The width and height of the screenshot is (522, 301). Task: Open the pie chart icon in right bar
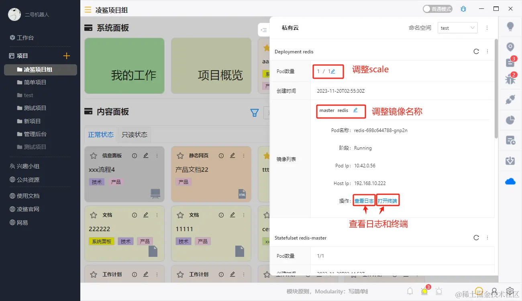click(510, 120)
